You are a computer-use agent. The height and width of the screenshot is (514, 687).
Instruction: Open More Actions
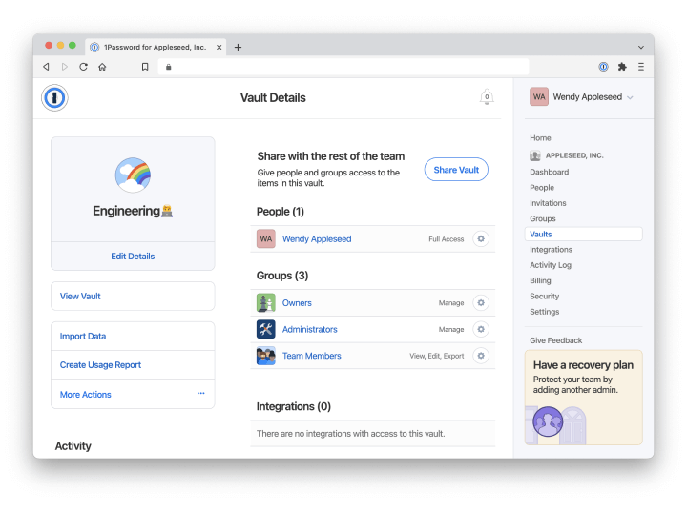pyautogui.click(x=133, y=395)
